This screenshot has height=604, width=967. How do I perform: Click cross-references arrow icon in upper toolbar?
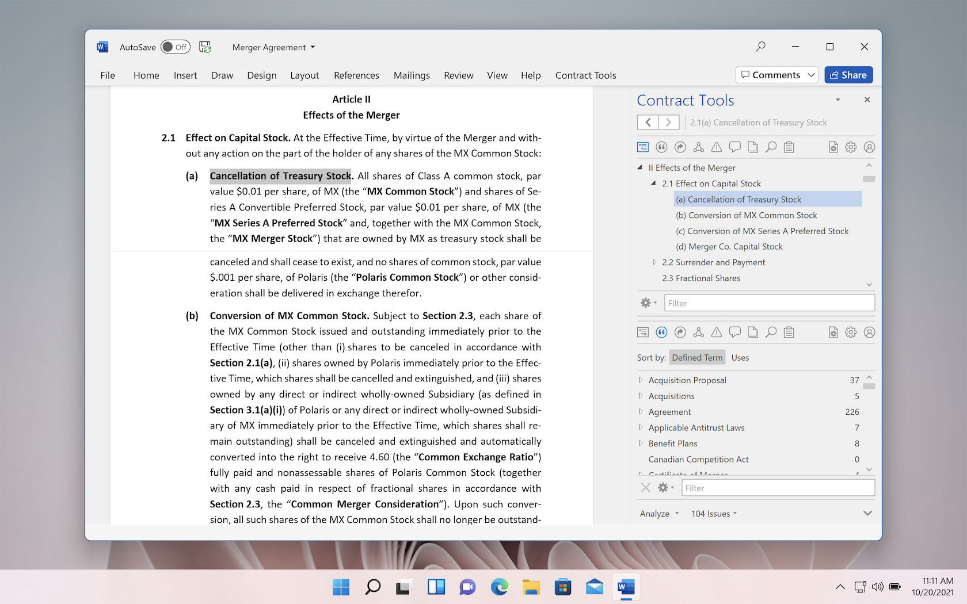[x=680, y=147]
